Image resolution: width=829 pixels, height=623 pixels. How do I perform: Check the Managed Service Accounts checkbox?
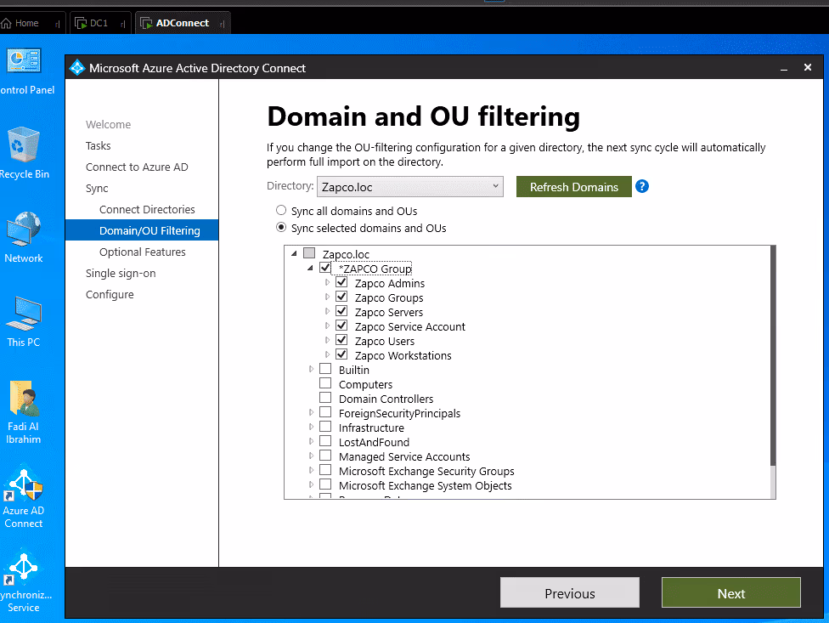(325, 456)
